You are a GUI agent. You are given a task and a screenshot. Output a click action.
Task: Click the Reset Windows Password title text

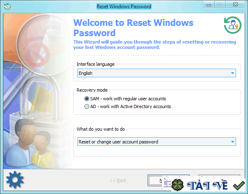pos(124,7)
